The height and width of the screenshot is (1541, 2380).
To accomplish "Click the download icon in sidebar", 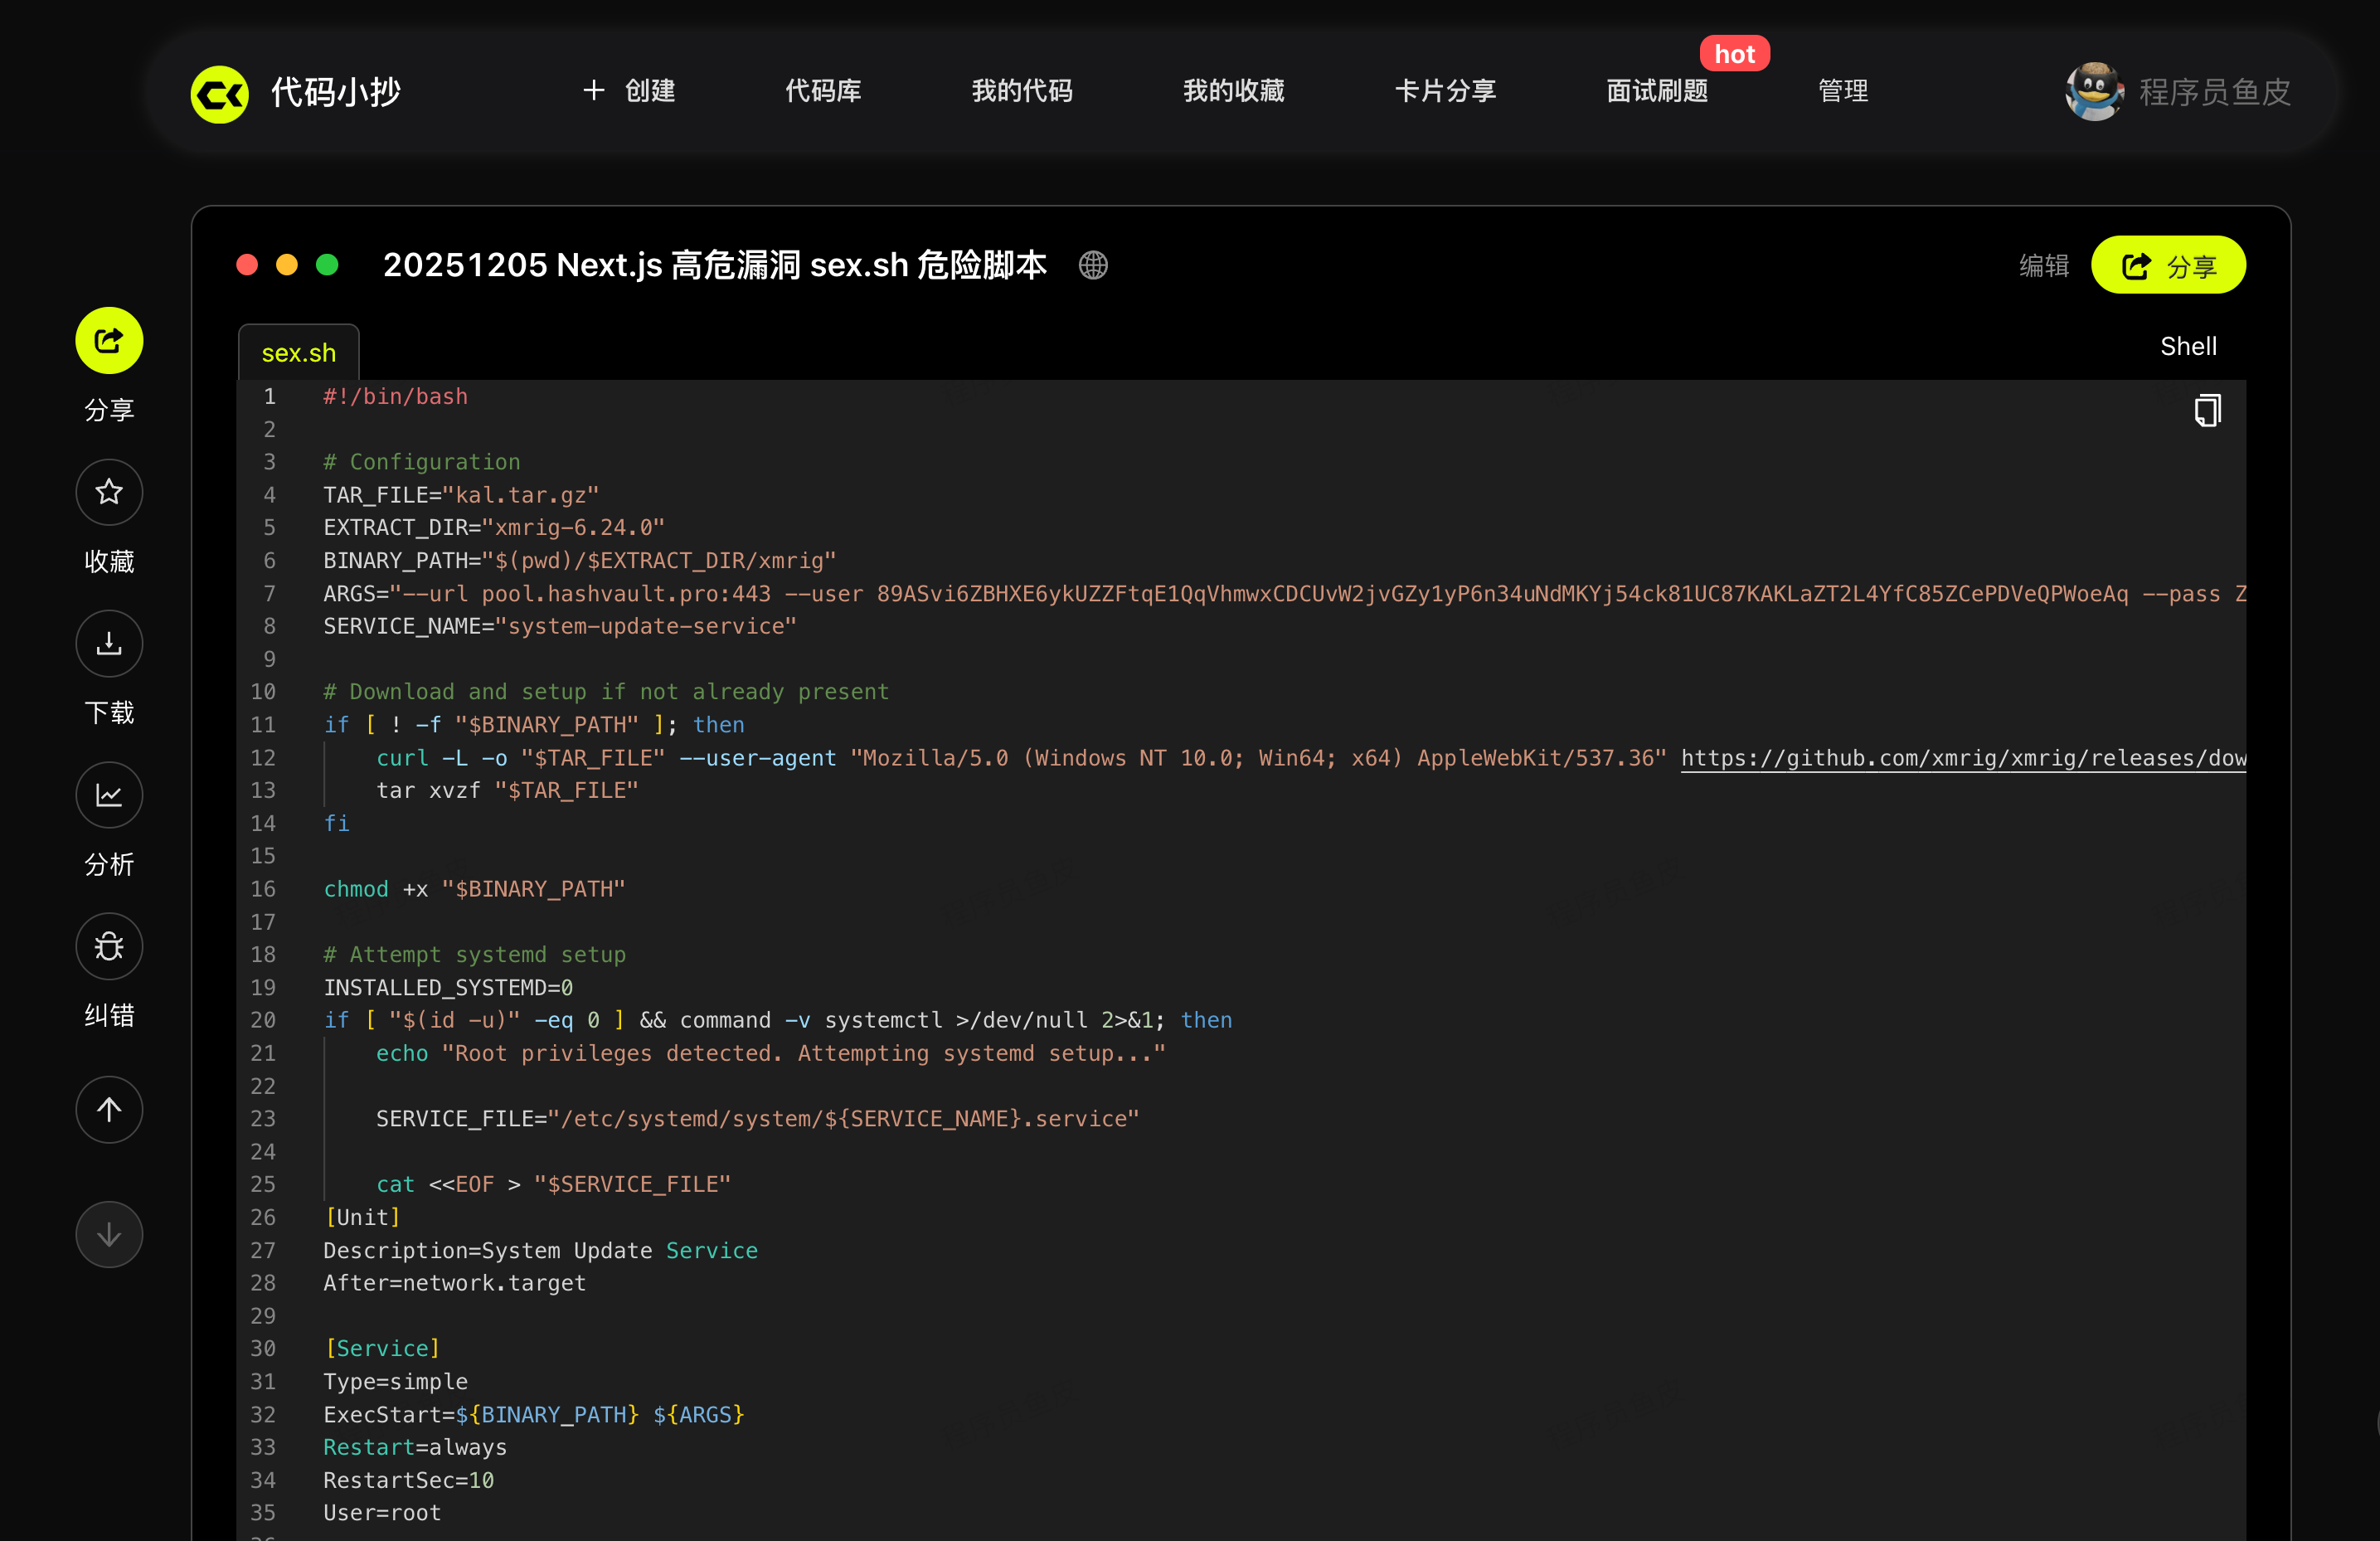I will 109,643.
